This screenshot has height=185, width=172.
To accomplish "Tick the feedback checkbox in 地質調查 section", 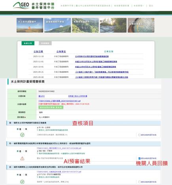I will coord(140,182).
